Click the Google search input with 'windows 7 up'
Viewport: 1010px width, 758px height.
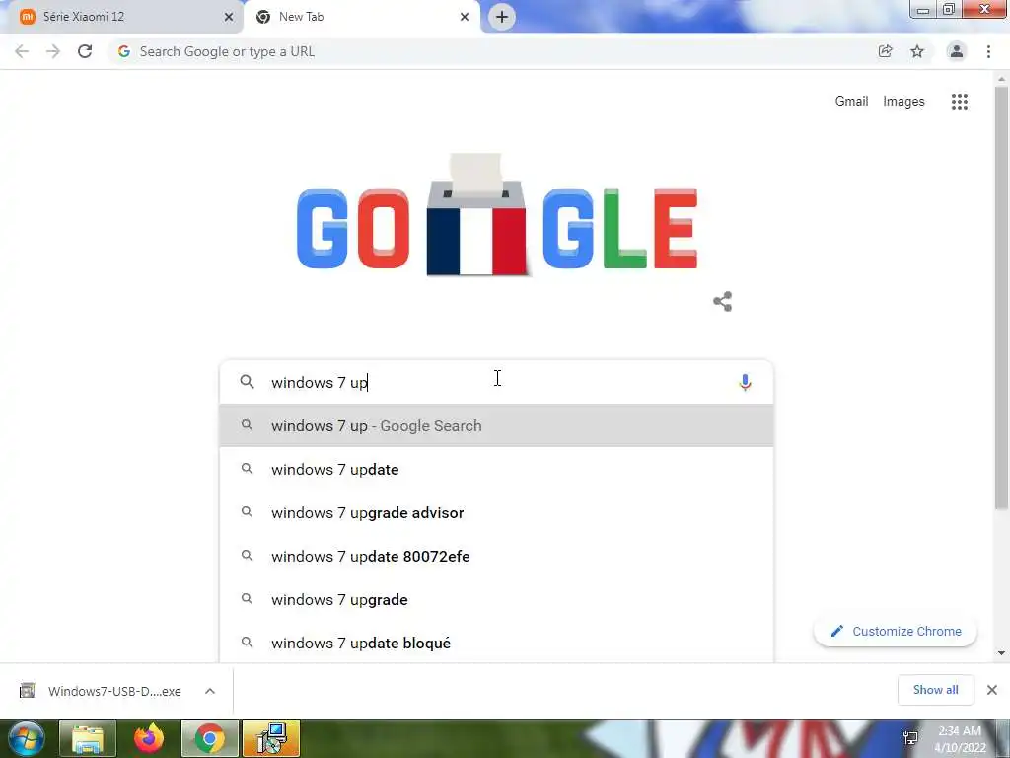496,382
